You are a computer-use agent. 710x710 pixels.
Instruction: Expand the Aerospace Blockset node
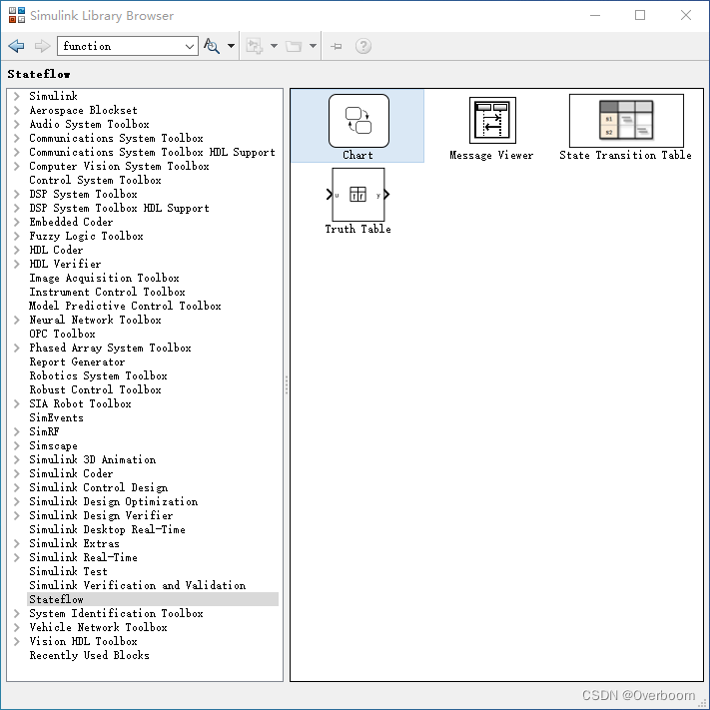(x=17, y=110)
